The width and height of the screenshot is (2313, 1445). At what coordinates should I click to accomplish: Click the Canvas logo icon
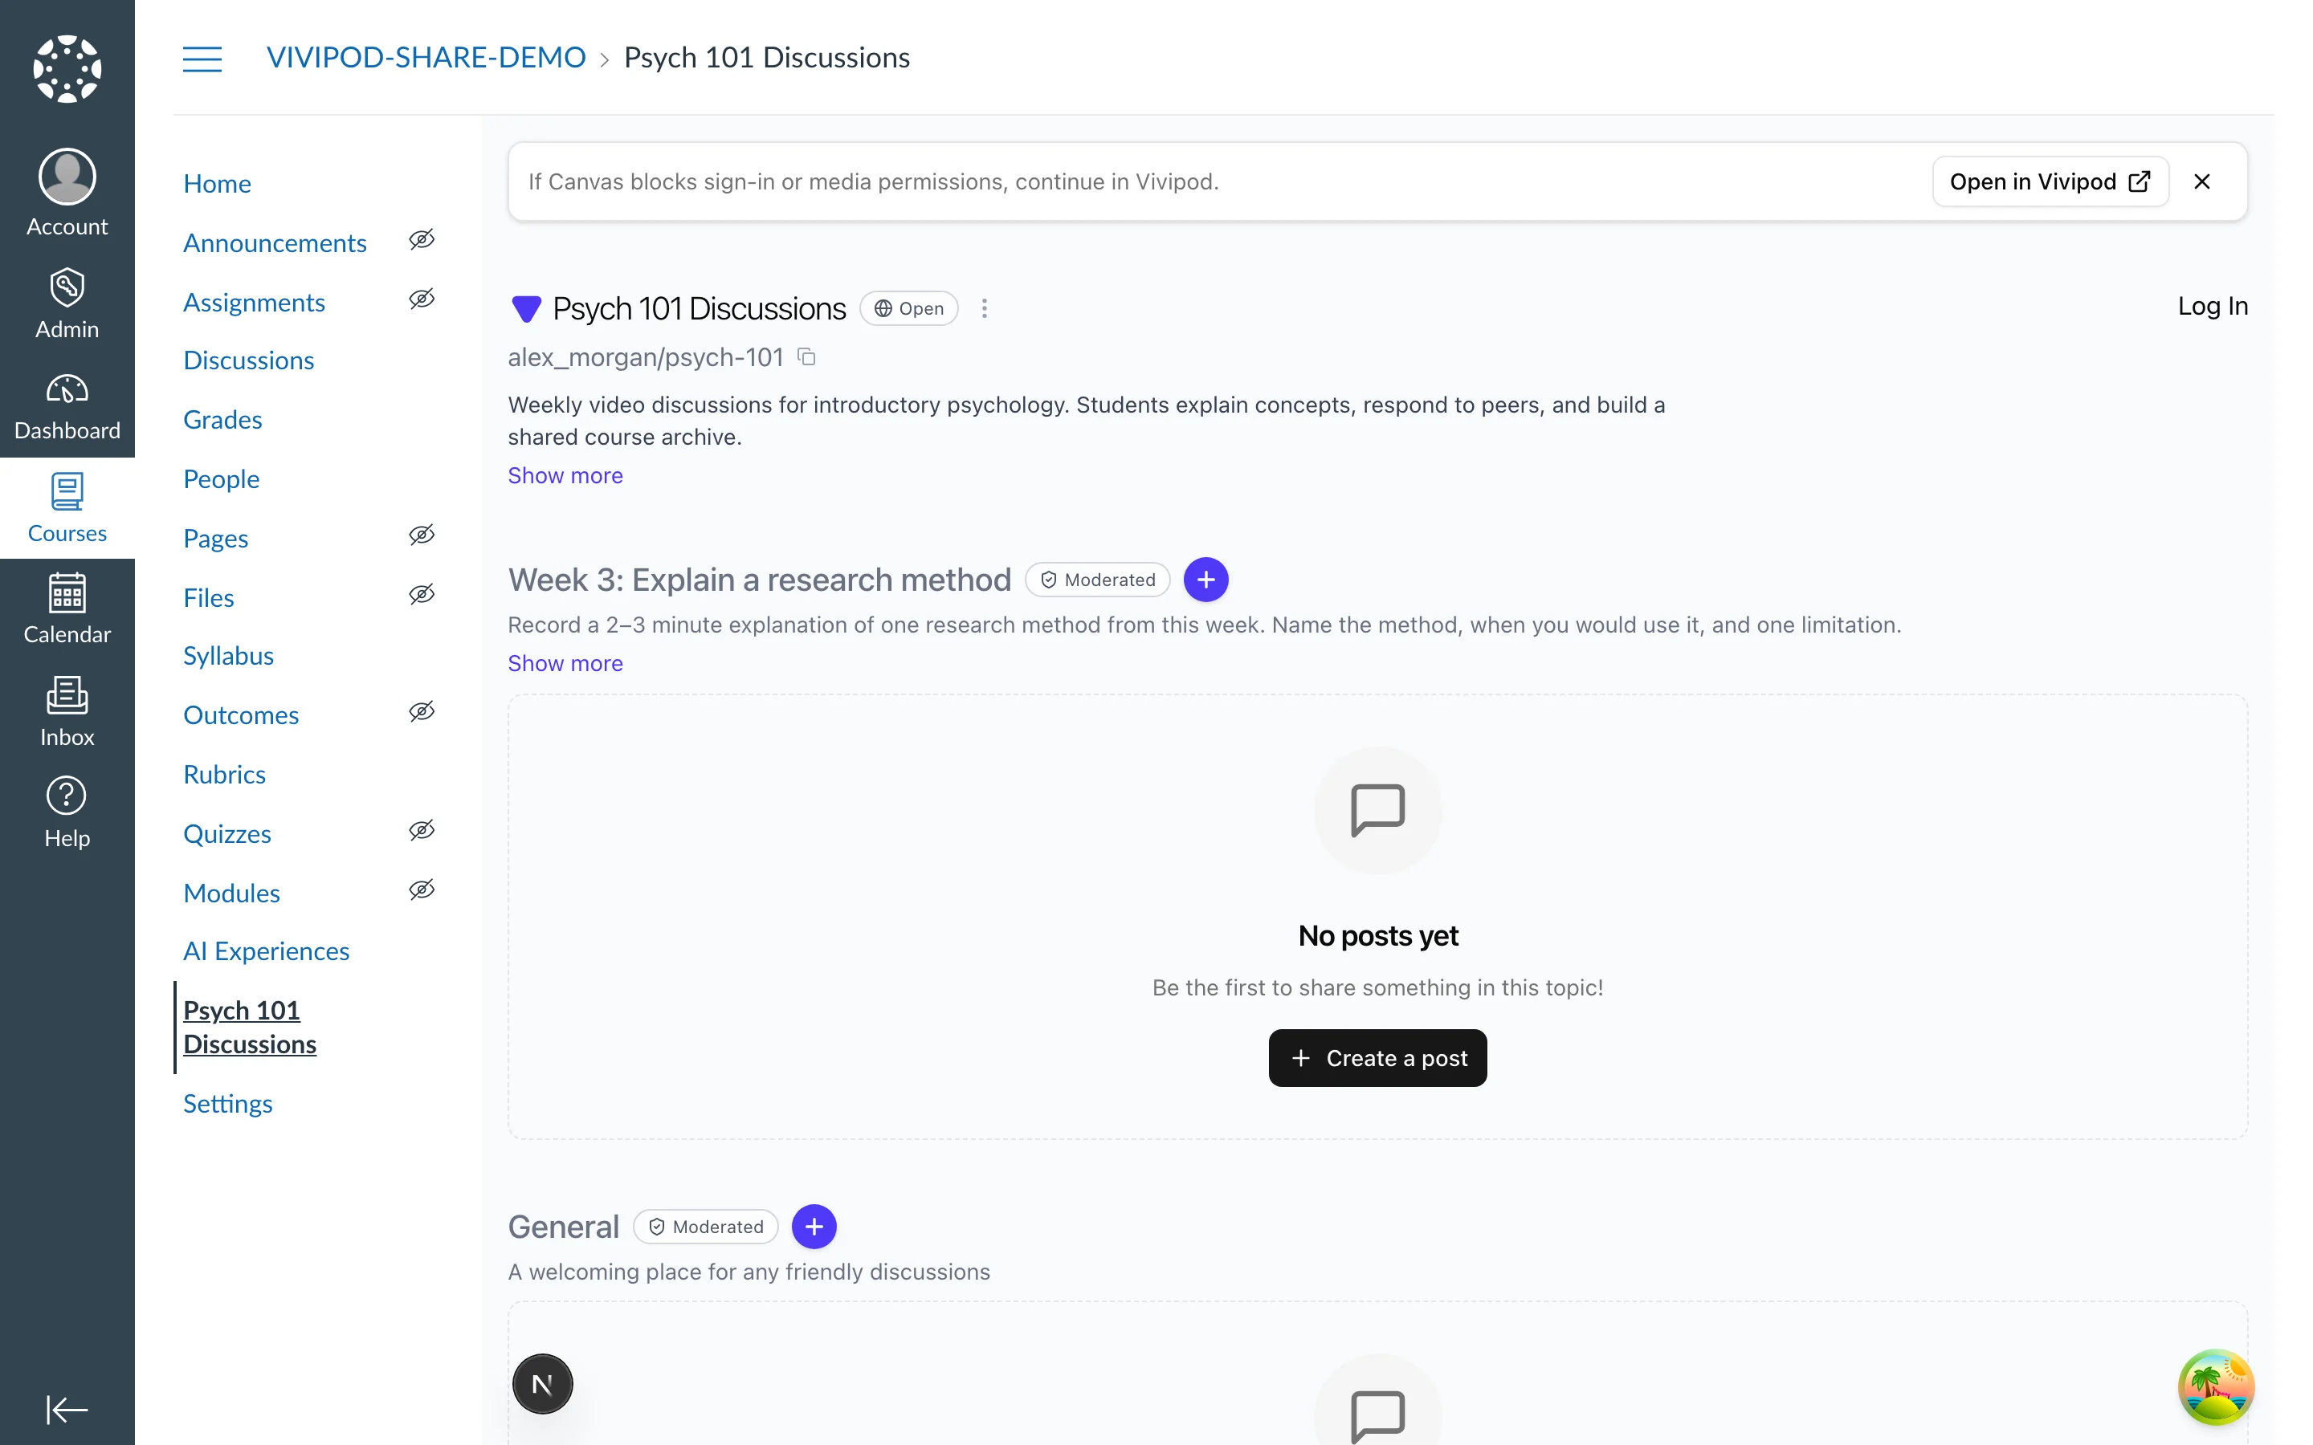pyautogui.click(x=67, y=69)
